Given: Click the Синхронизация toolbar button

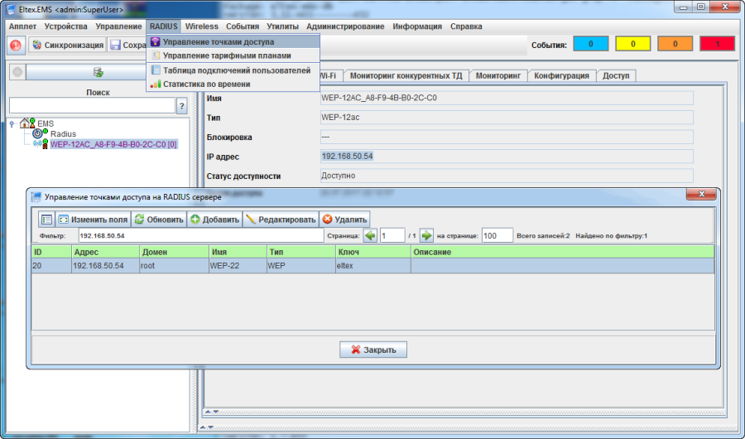Looking at the screenshot, I should [68, 46].
